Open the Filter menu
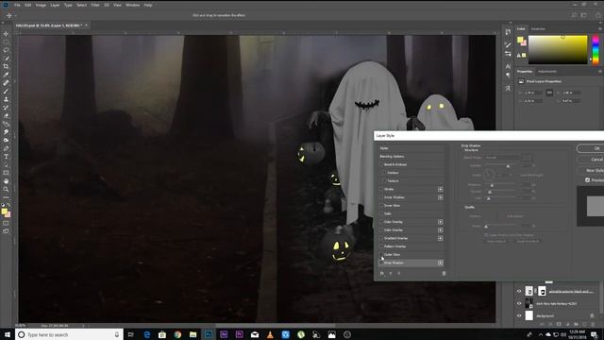The image size is (604, 340). [95, 5]
